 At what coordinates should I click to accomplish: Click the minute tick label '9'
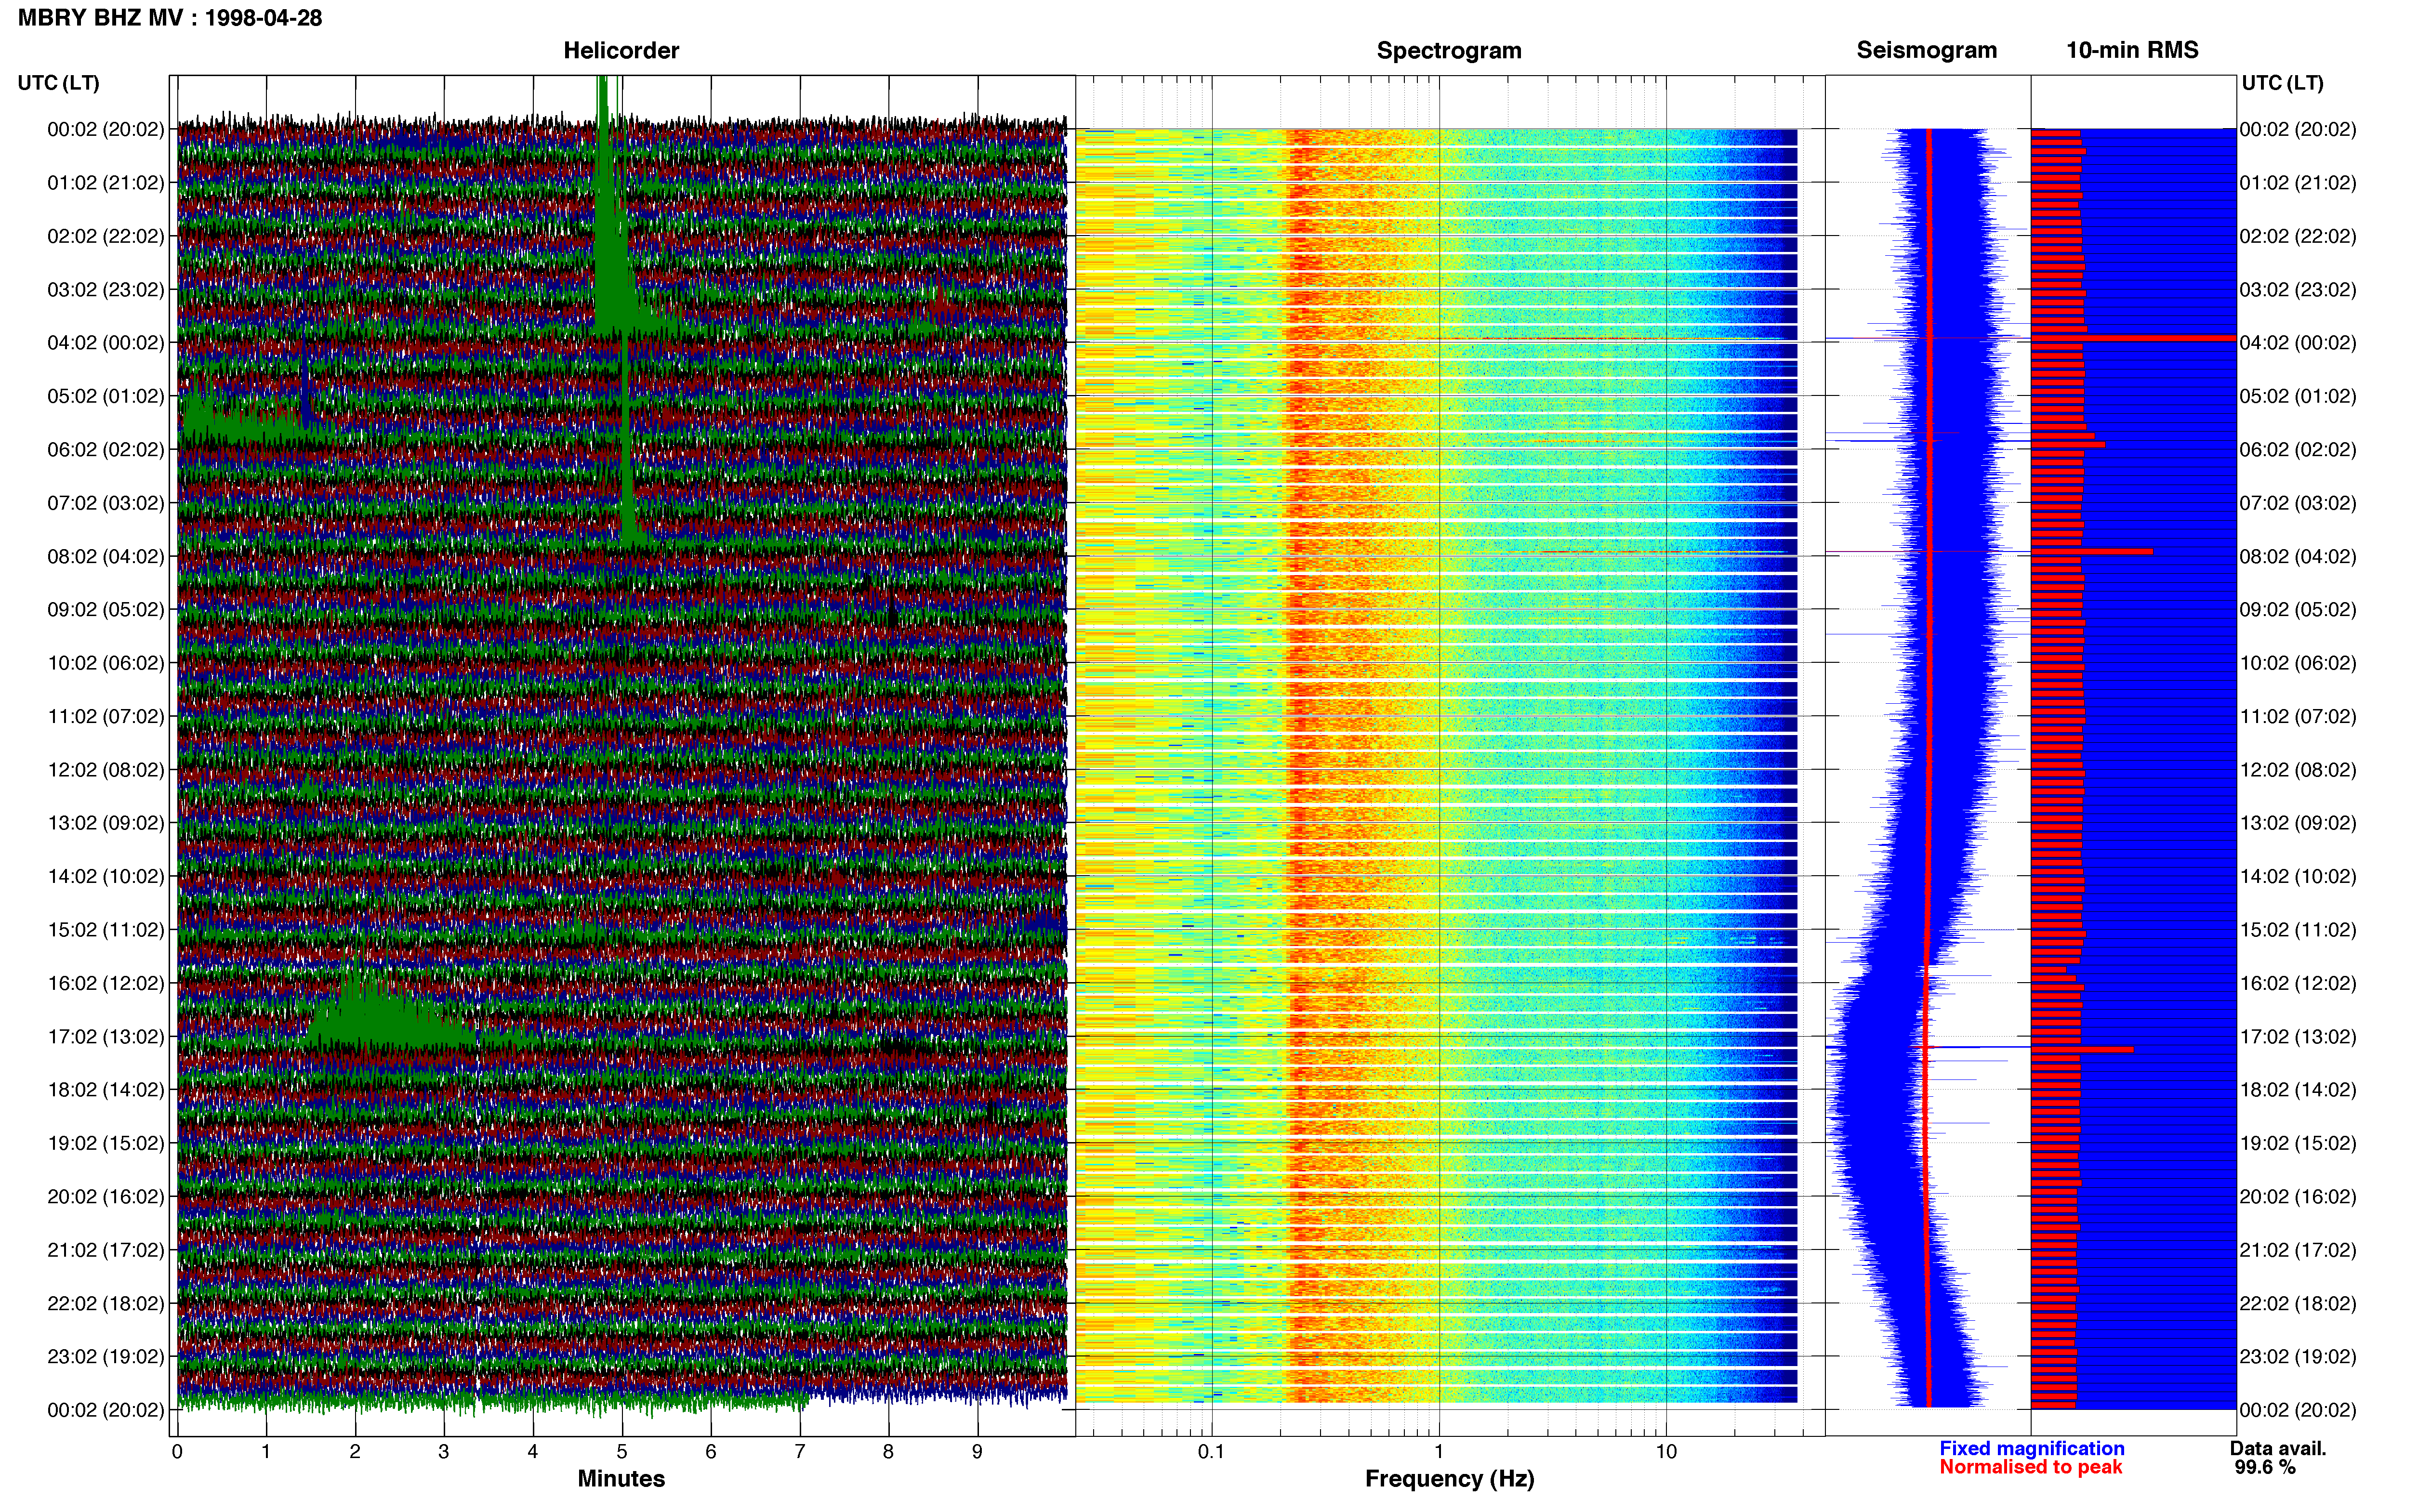[977, 1452]
